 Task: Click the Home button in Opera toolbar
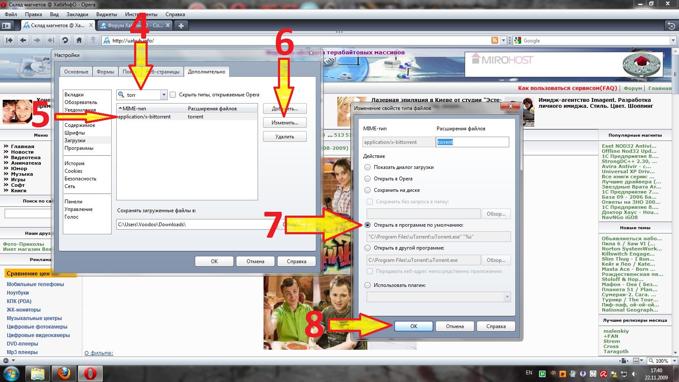coord(79,40)
